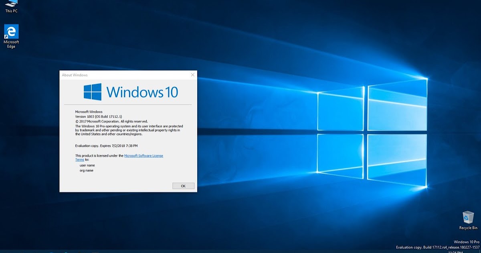
Task: Click OK in the About Windows dialog
Action: 183,186
